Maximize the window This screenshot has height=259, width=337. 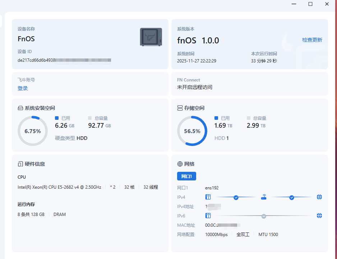310,4
